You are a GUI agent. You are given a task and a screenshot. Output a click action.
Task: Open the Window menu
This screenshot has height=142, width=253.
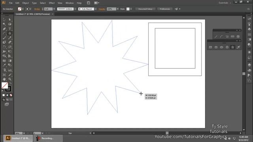click(70, 3)
